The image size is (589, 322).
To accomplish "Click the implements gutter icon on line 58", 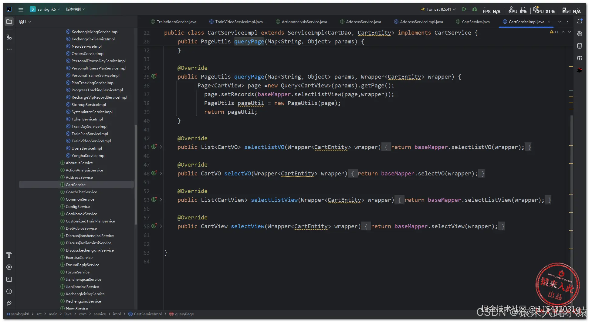I will coord(154,226).
